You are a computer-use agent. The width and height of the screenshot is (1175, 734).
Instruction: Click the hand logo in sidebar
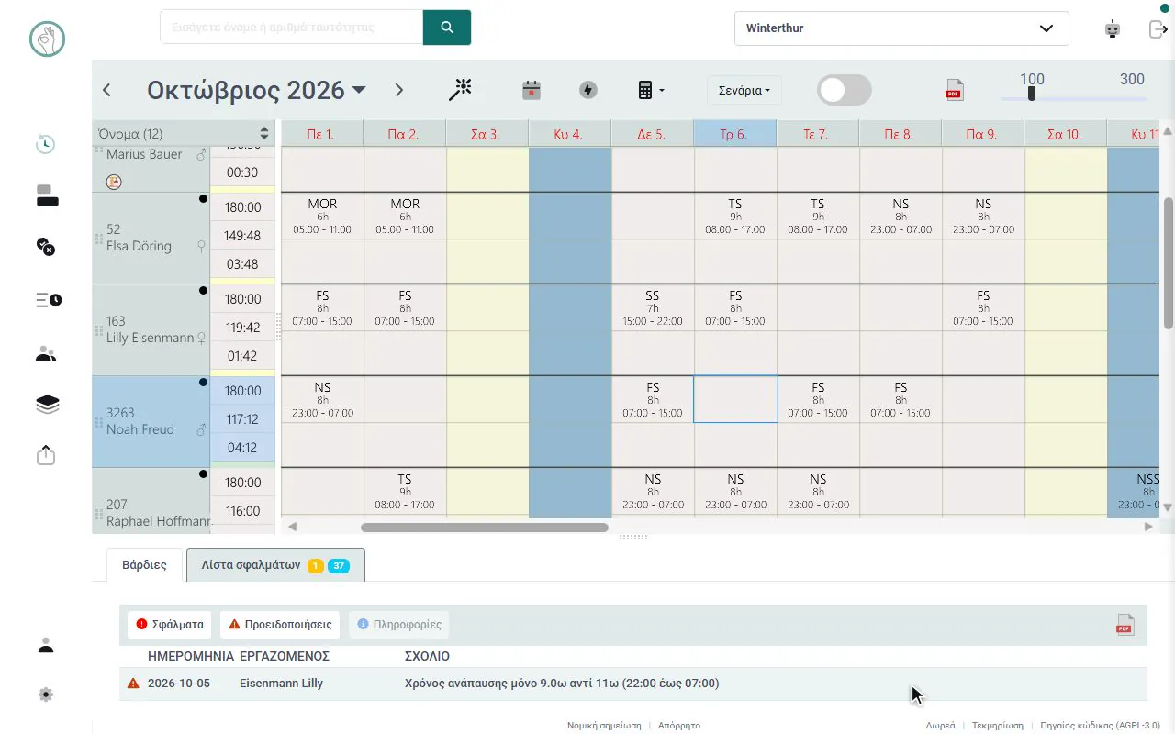pos(47,39)
